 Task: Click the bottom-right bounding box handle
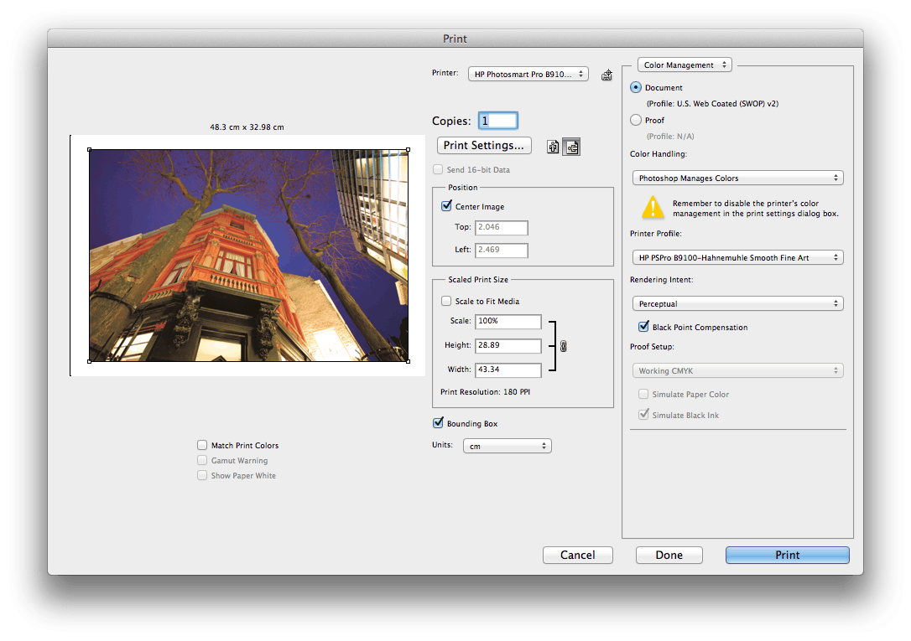[x=409, y=361]
